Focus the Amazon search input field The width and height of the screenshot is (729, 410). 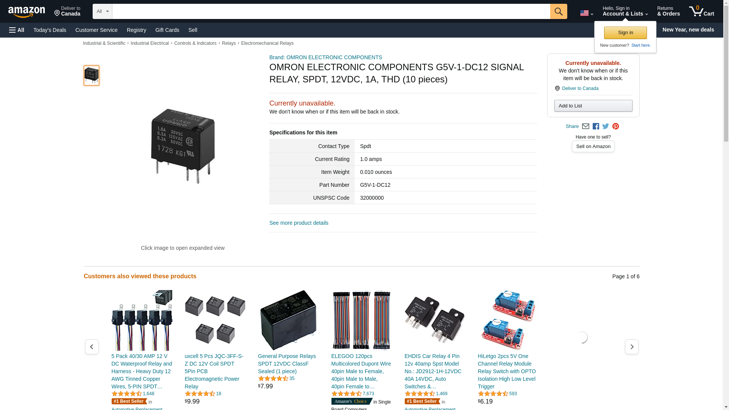(331, 11)
